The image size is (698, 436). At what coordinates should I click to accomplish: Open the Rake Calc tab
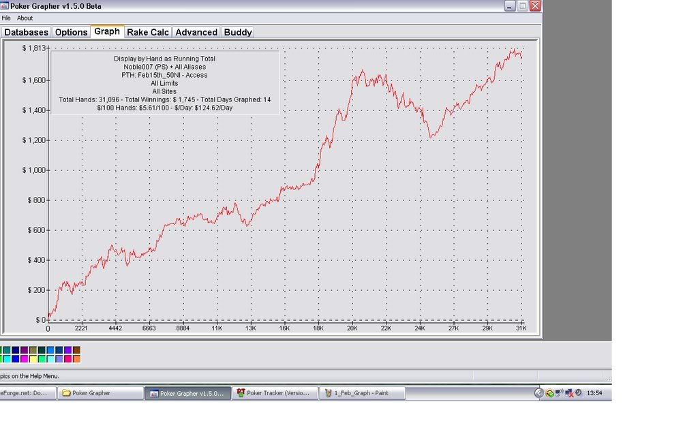coord(148,32)
